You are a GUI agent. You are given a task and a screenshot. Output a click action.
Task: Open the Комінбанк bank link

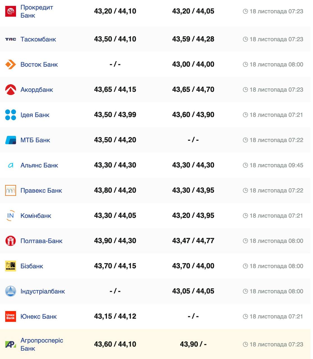36,216
